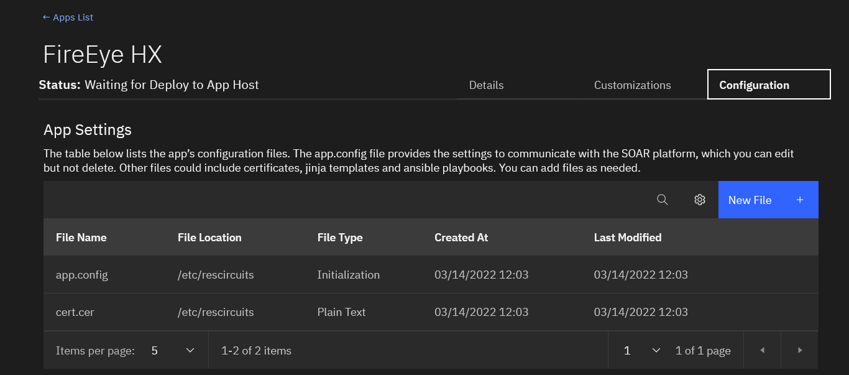Click Waiting for Deploy status text
This screenshot has width=849, height=375.
tap(172, 85)
